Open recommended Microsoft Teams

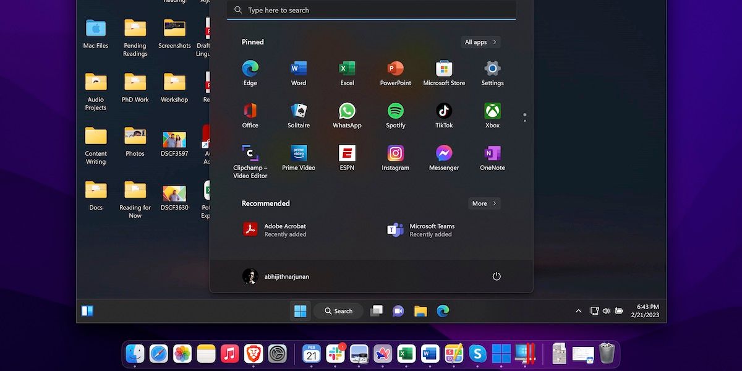(421, 230)
